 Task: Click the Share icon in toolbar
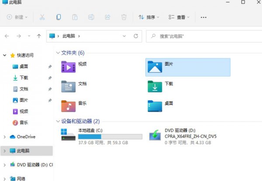pos(107,17)
